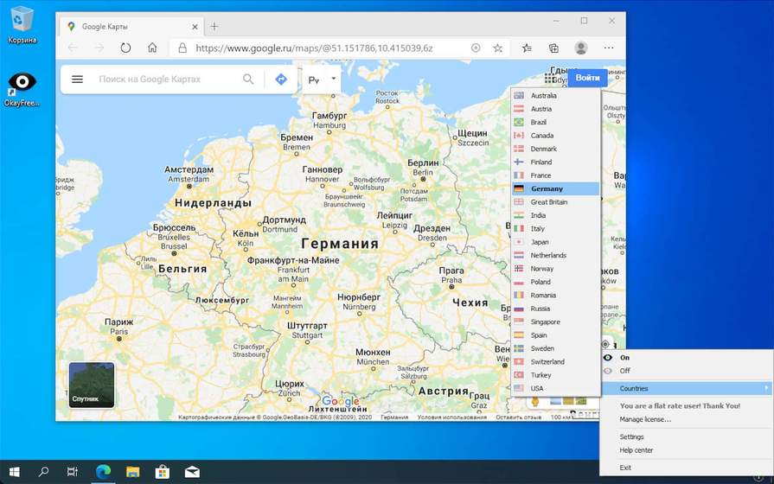
Task: Choose Spain in country list
Action: click(x=556, y=335)
